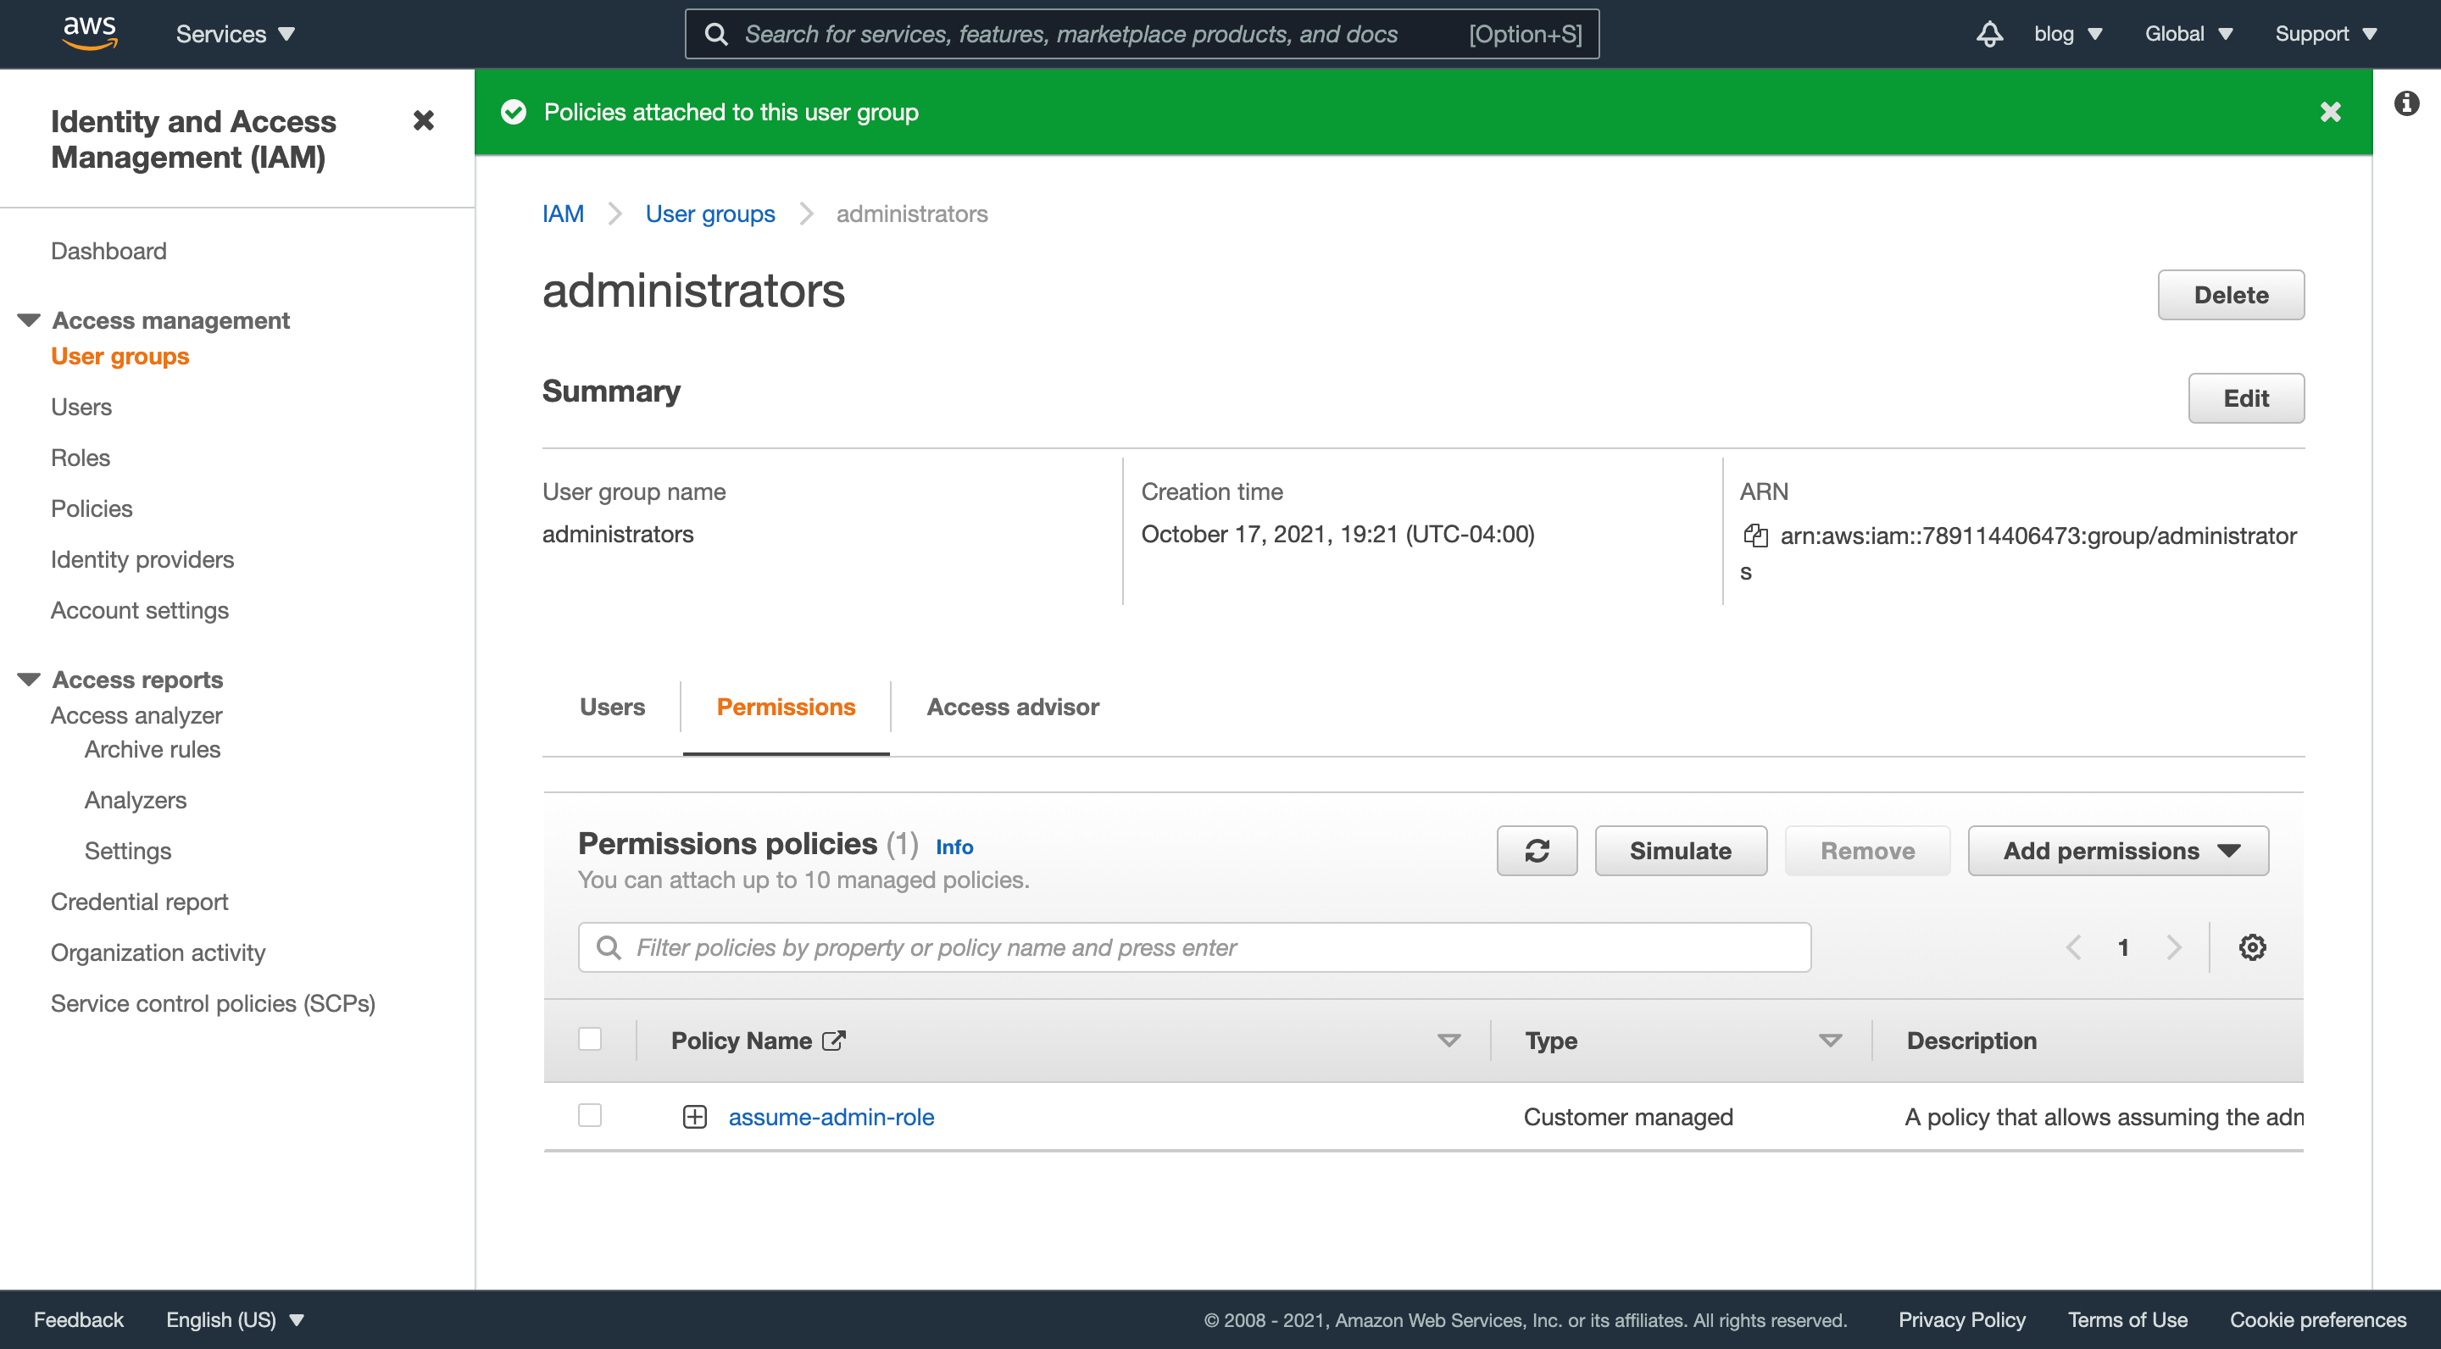
Task: Open the Privacy Policy footer link
Action: click(x=1961, y=1319)
